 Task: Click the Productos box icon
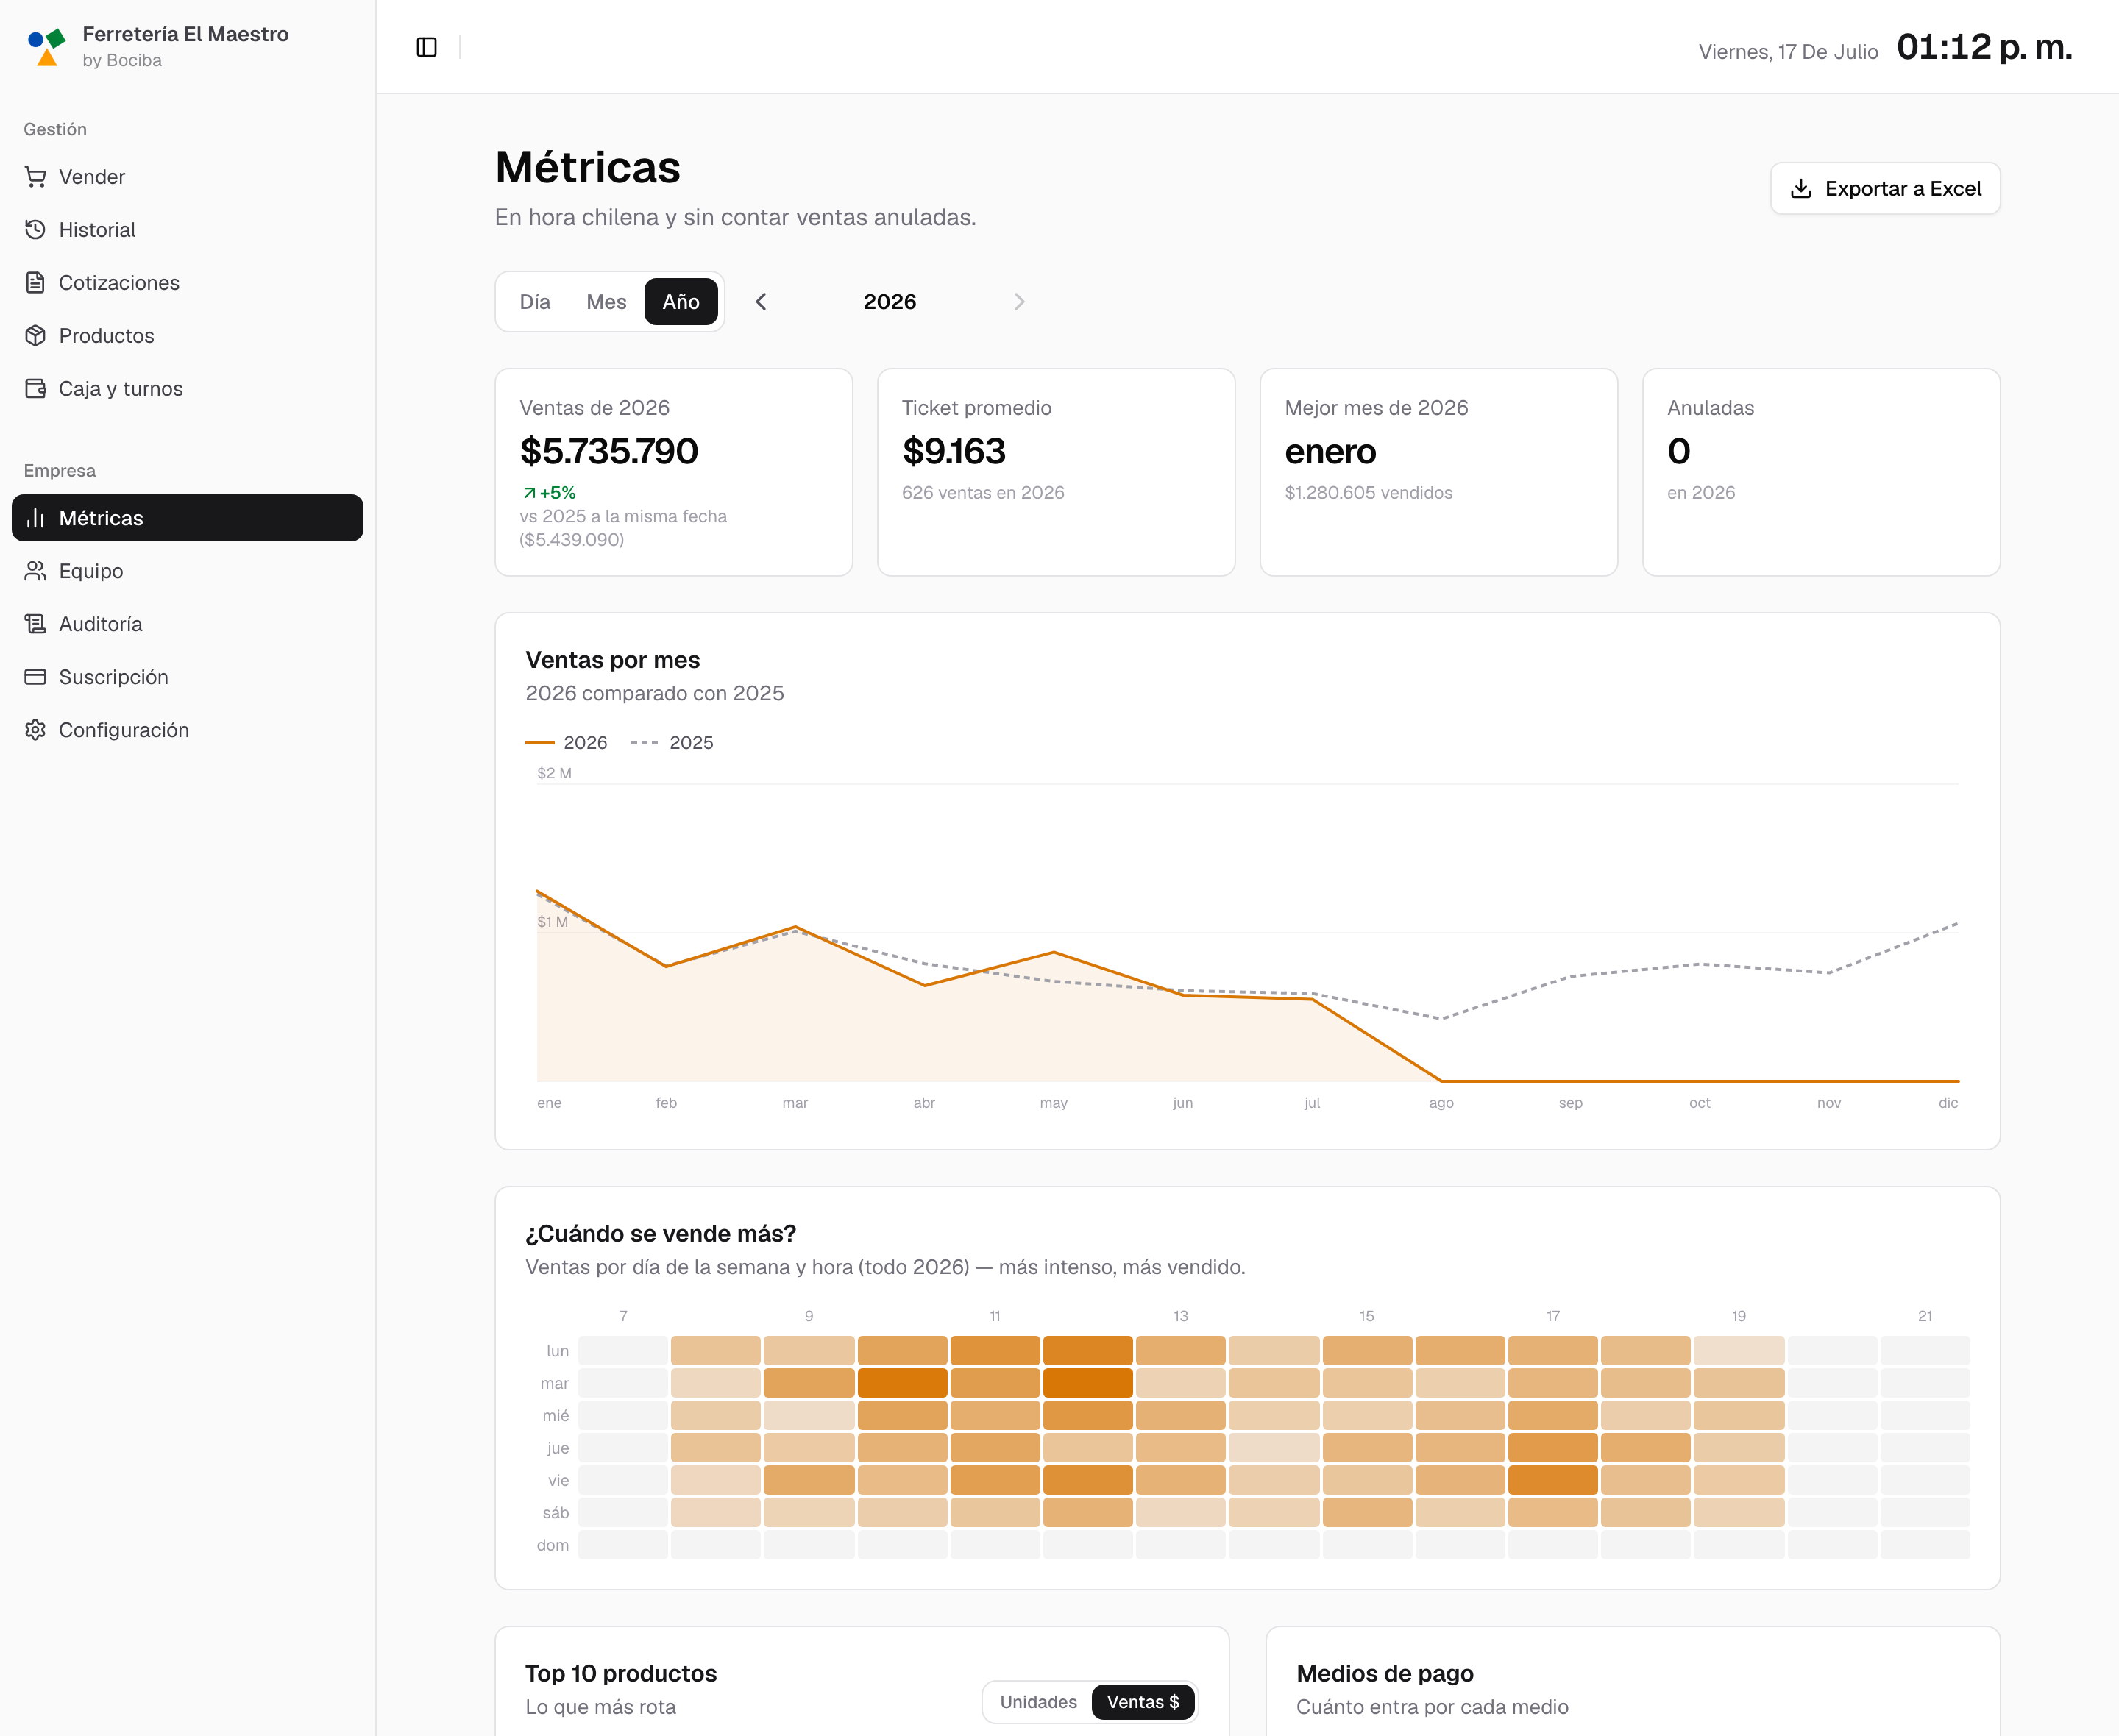coord(36,336)
